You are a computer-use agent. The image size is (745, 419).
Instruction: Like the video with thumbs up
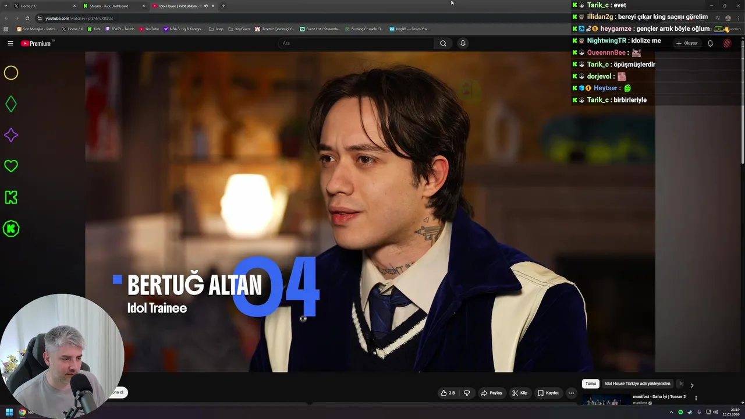(448, 393)
